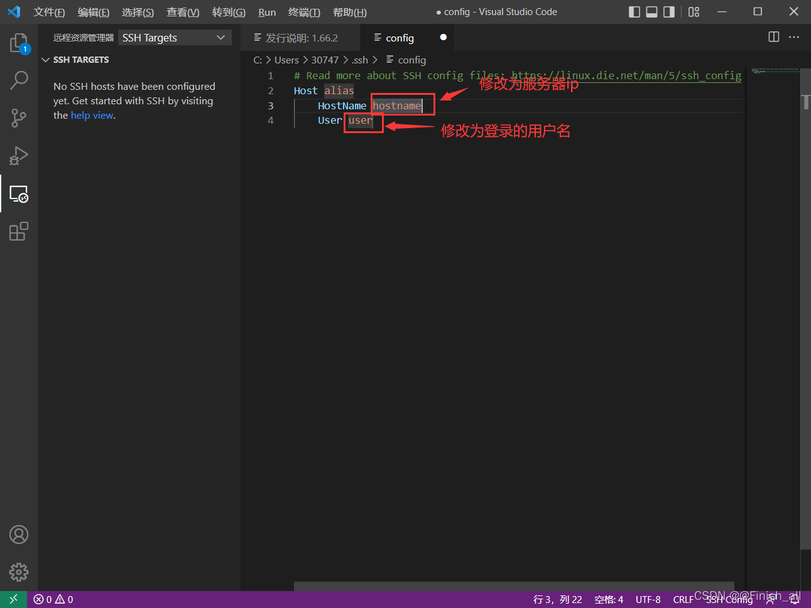Open the Search view icon

(x=19, y=80)
